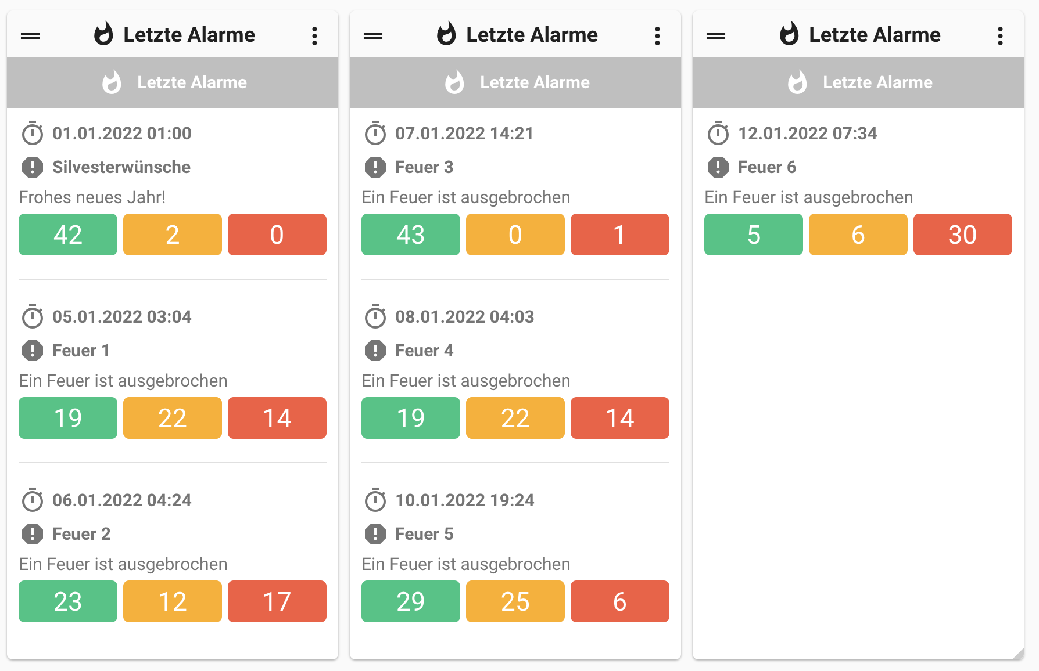Click the resize handle at the third widget corner
Viewport: 1039px width, 671px height.
[1017, 654]
